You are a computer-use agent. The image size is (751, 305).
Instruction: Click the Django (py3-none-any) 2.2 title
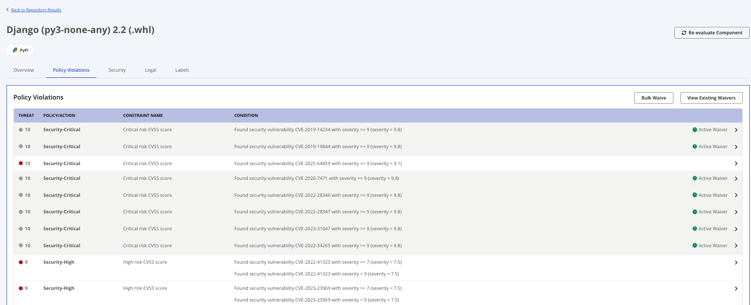(x=81, y=30)
